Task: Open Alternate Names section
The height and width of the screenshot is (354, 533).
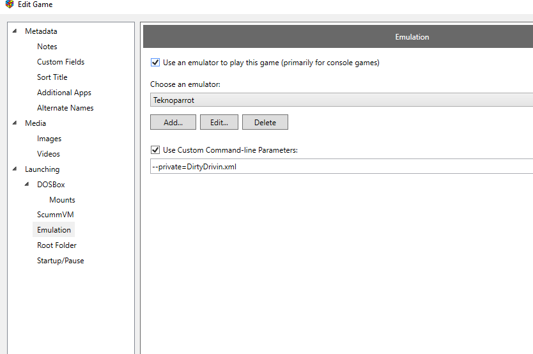Action: point(65,108)
